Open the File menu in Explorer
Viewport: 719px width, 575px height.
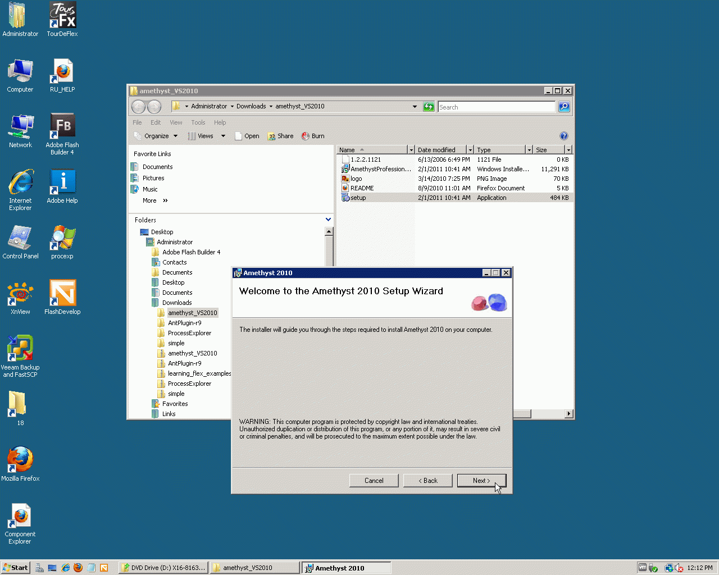click(137, 122)
